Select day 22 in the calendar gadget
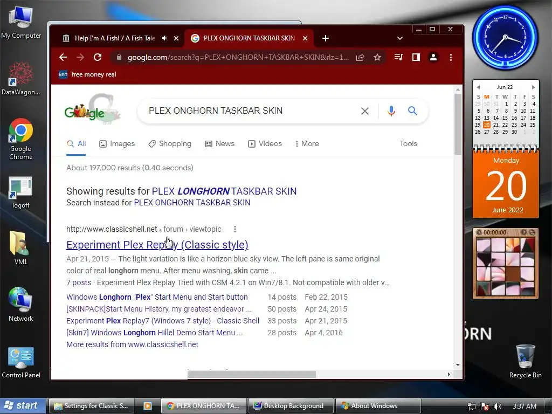 505,125
